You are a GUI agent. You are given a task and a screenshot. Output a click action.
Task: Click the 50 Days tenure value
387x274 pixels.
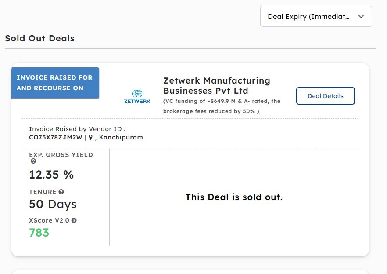53,204
